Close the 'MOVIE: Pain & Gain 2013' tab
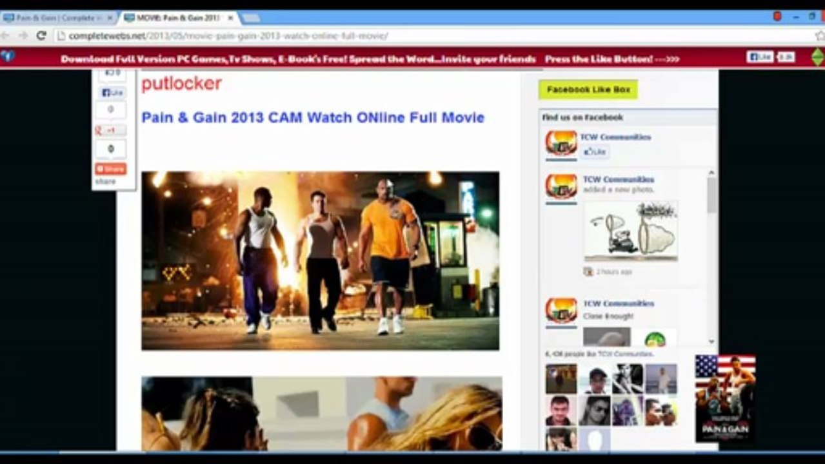This screenshot has width=825, height=464. 230,18
